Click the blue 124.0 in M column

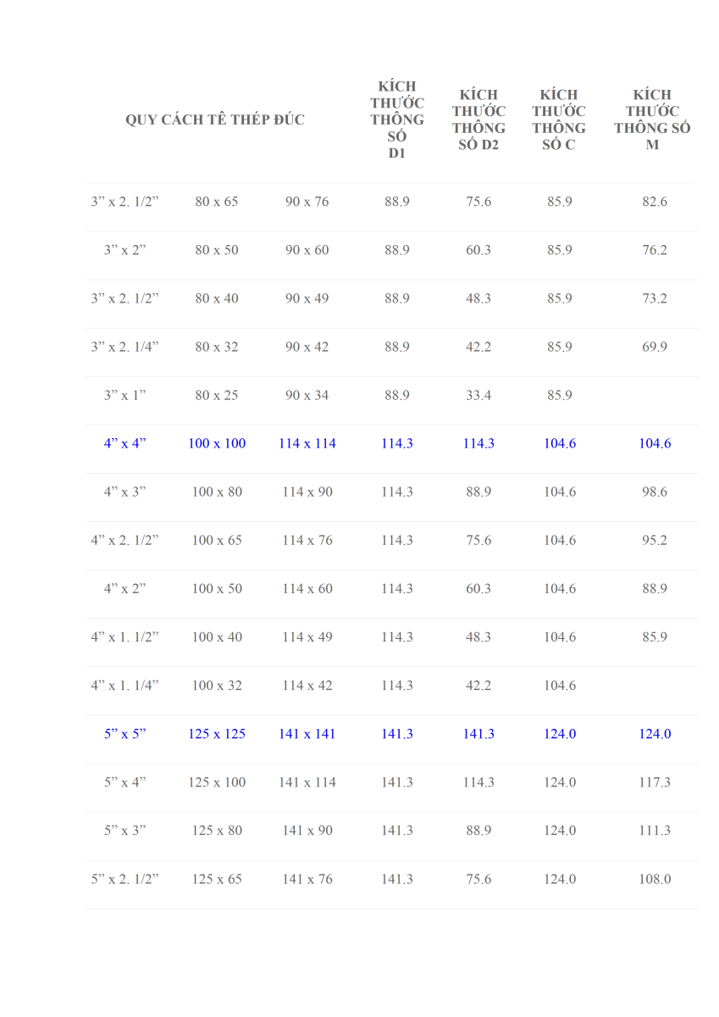click(655, 734)
